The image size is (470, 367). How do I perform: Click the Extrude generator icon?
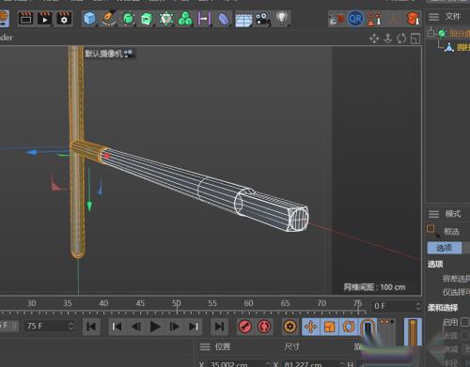pos(147,19)
